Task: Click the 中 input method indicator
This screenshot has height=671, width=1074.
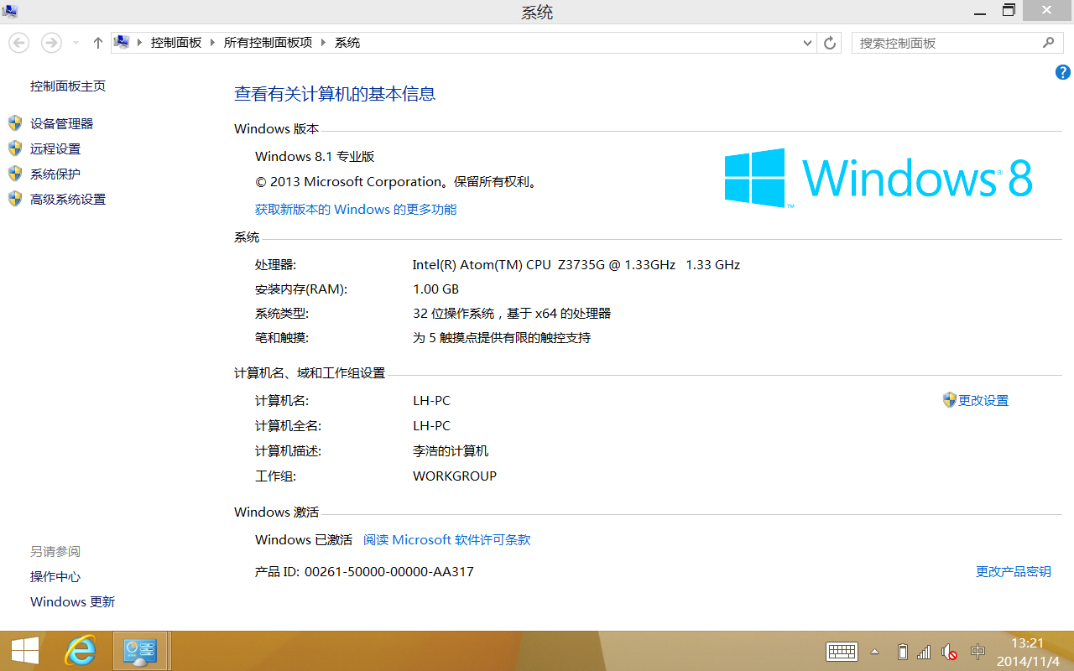Action: click(978, 652)
